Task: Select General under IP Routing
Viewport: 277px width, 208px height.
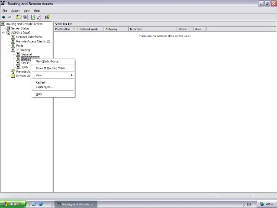Action: tap(26, 54)
